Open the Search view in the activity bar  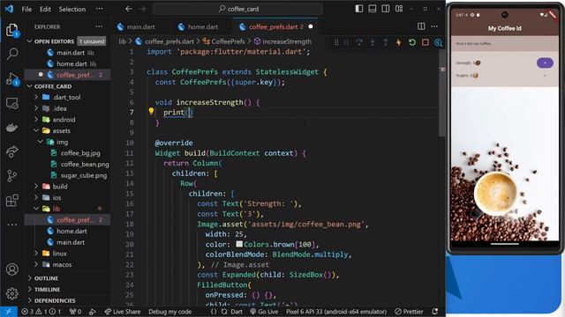click(12, 54)
